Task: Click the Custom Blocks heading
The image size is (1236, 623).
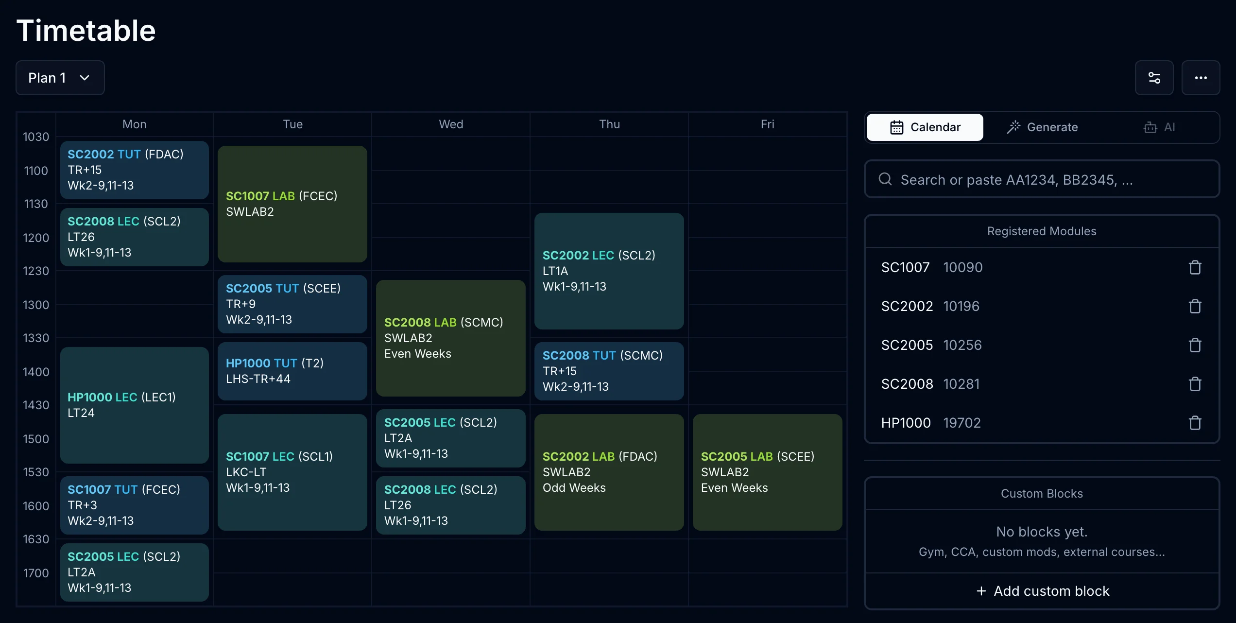Action: 1042,494
